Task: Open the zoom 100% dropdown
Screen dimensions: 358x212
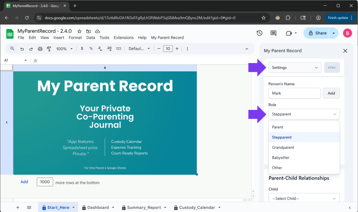Action: [x=64, y=49]
